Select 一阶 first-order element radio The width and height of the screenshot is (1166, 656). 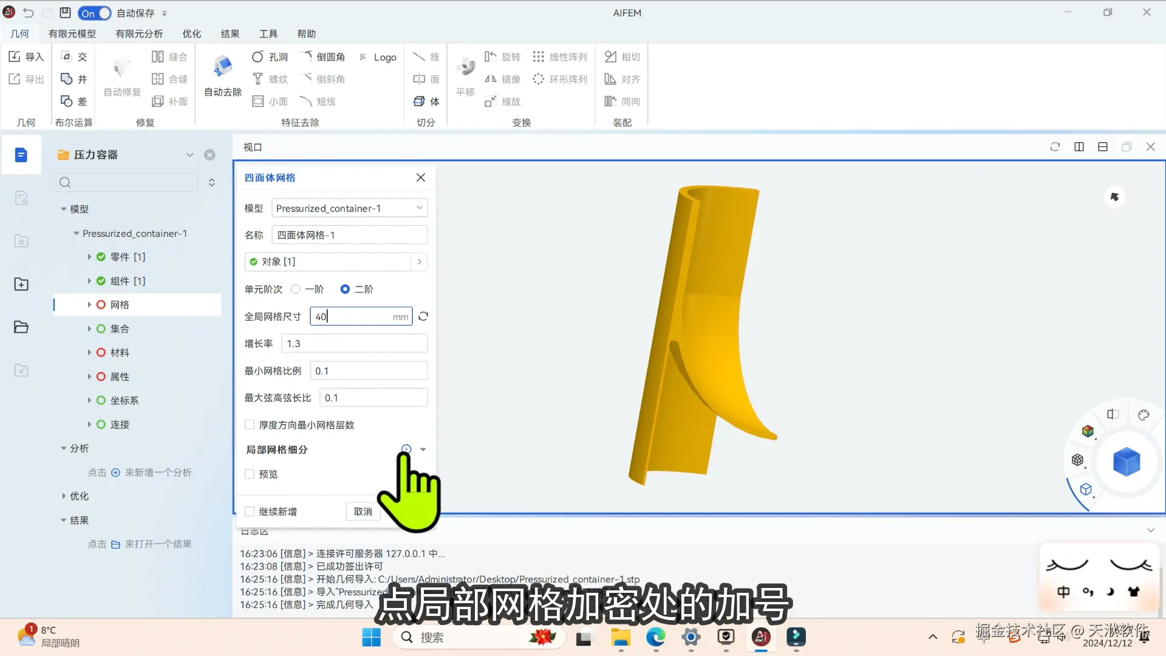point(296,289)
